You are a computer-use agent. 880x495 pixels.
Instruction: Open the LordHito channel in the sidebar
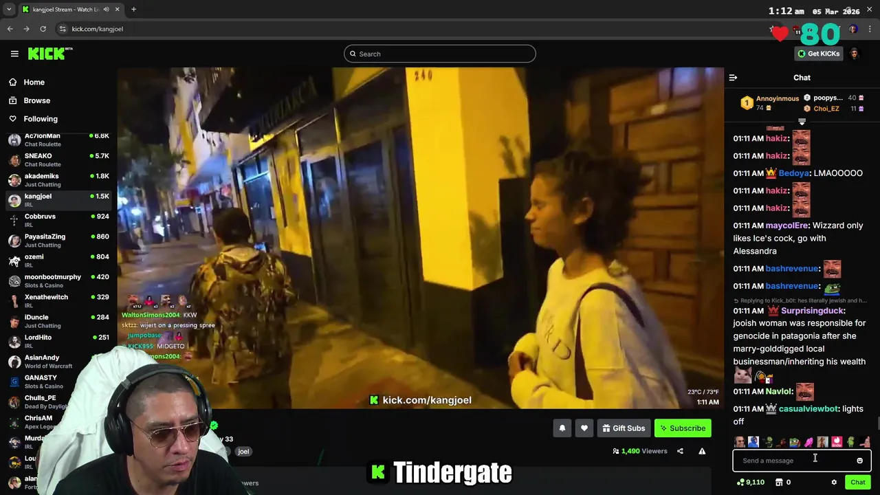click(58, 341)
